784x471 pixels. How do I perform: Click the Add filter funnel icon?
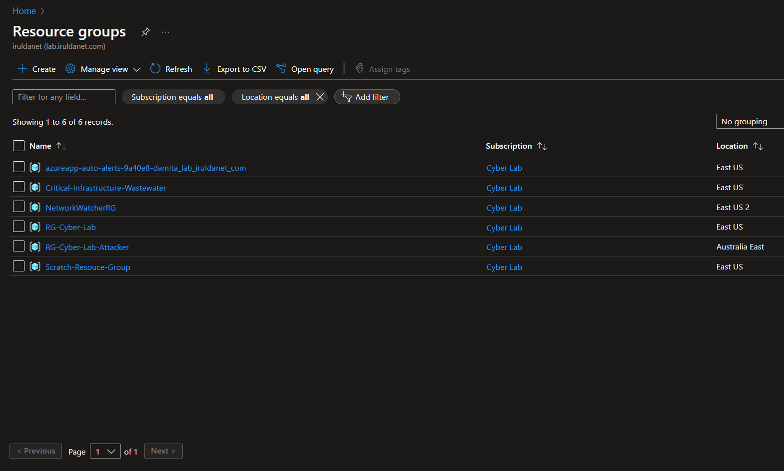tap(346, 96)
